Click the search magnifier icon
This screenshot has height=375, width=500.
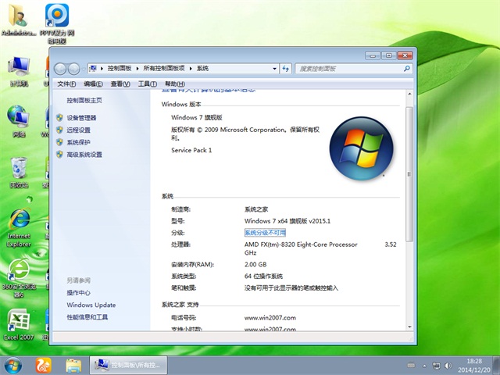coord(406,68)
